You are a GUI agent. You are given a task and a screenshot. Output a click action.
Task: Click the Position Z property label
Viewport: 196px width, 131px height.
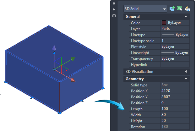pos(139,103)
